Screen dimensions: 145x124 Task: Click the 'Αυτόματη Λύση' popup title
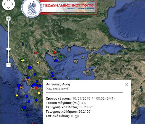pyautogui.click(x=58, y=84)
